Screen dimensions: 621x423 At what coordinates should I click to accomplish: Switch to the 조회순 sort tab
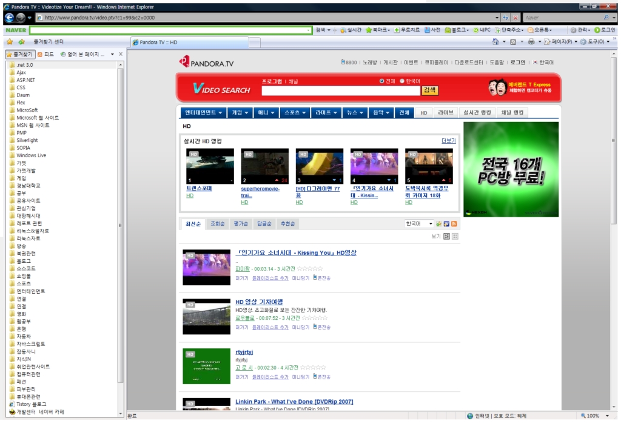[x=218, y=223]
